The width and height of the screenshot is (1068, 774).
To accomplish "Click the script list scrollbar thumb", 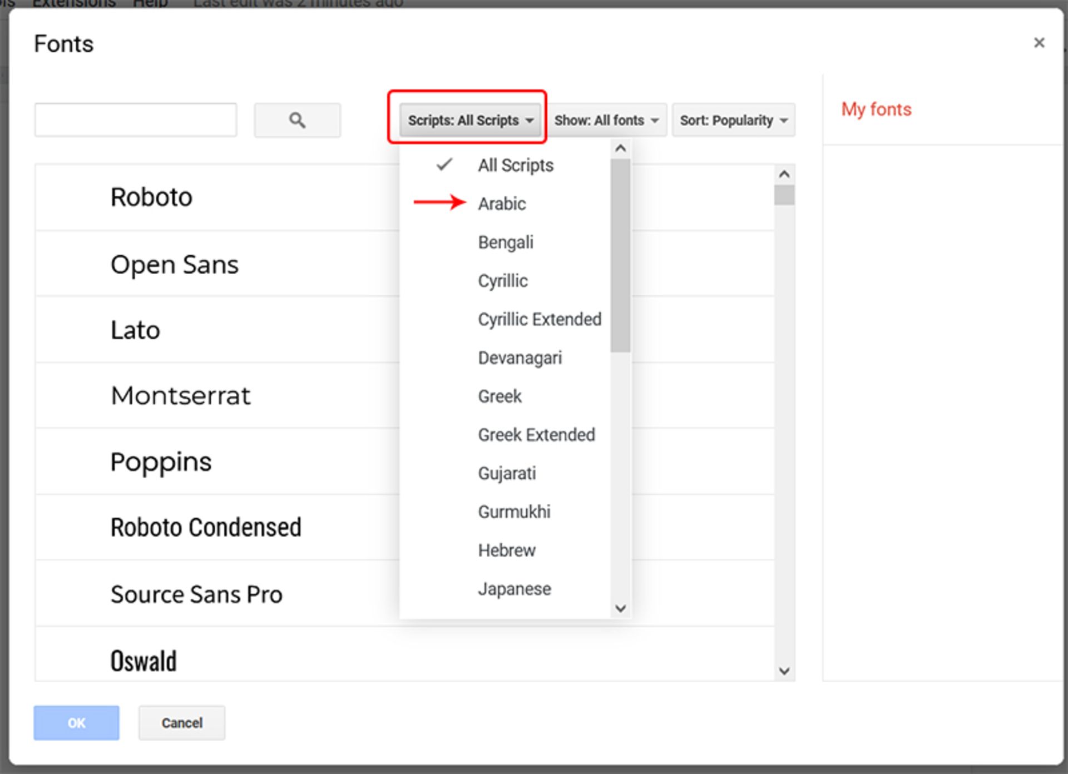I will pyautogui.click(x=620, y=256).
